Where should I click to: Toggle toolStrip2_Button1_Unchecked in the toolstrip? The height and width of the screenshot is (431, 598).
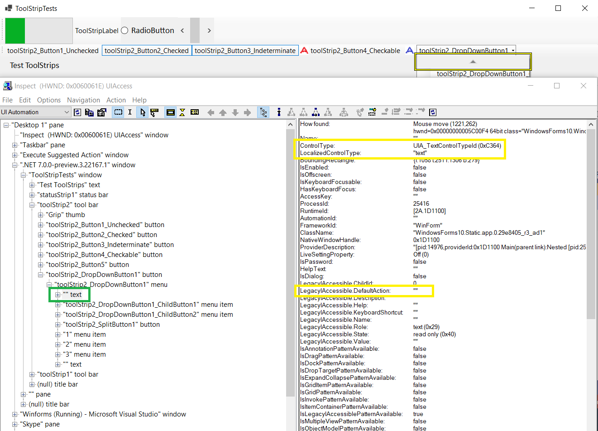click(x=51, y=50)
